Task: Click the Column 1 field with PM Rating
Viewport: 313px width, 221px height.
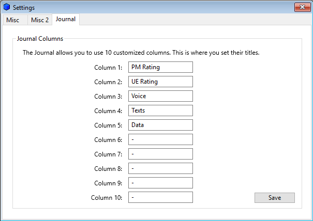Action: [x=160, y=67]
